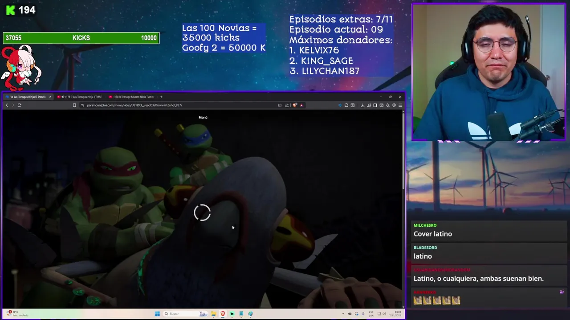Switch to '(1781) Teenage Mutant Ninja Turtles' tab
The height and width of the screenshot is (320, 570).
click(x=132, y=96)
